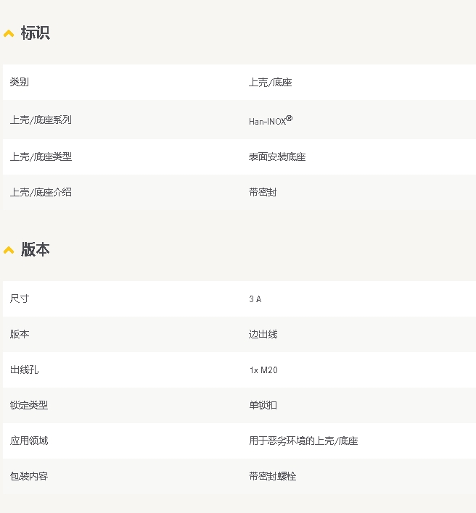
Task: Select the 应用领域 row label
Action: 29,441
